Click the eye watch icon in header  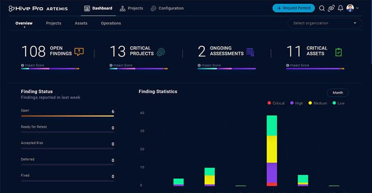(331, 8)
